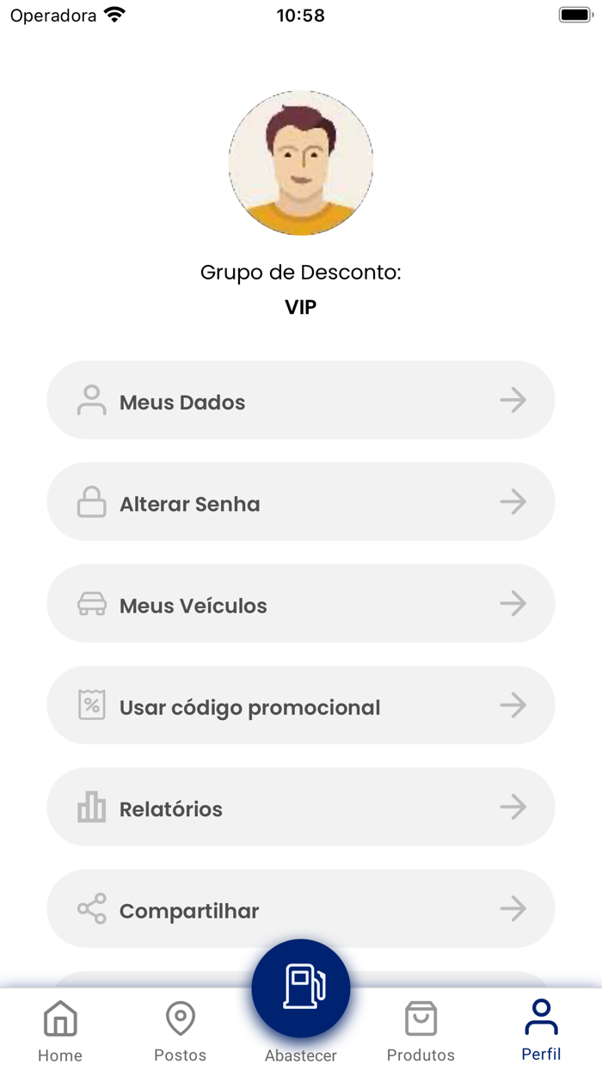602x1070 pixels.
Task: Switch to the Perfil tab
Action: click(542, 1028)
